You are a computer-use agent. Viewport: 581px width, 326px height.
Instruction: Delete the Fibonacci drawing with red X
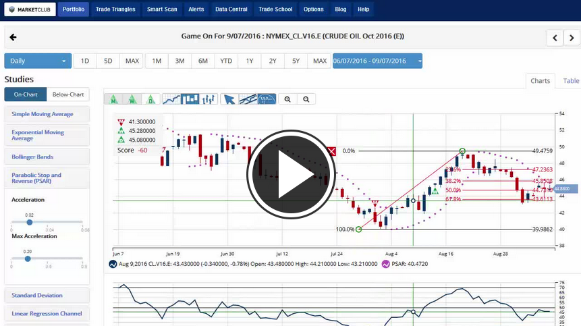click(x=331, y=151)
